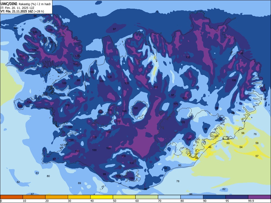Image resolution: width=271 pixels, height=203 pixels.
Task: Click the 54 humidity value on the map
Action: pyautogui.click(x=241, y=147)
